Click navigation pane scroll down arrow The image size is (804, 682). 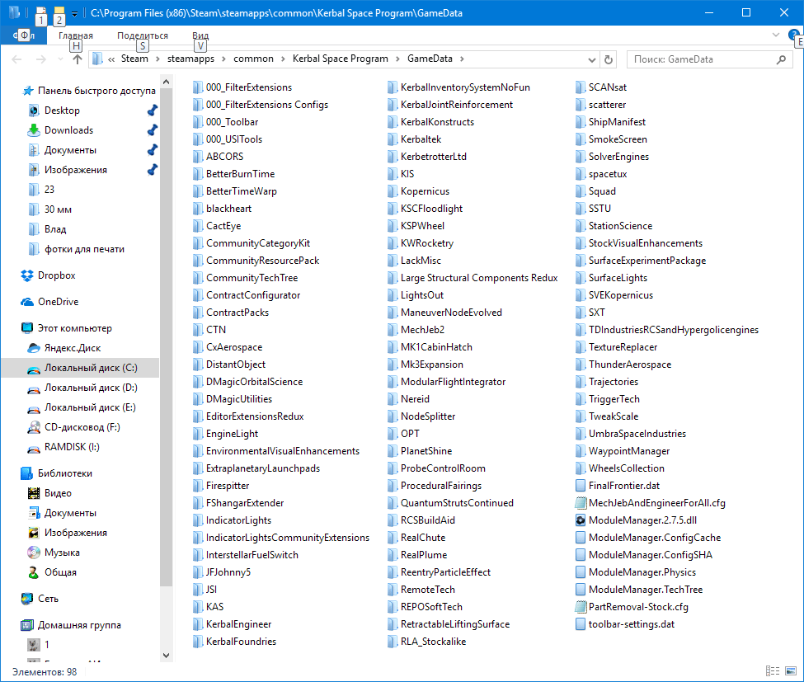pos(166,656)
